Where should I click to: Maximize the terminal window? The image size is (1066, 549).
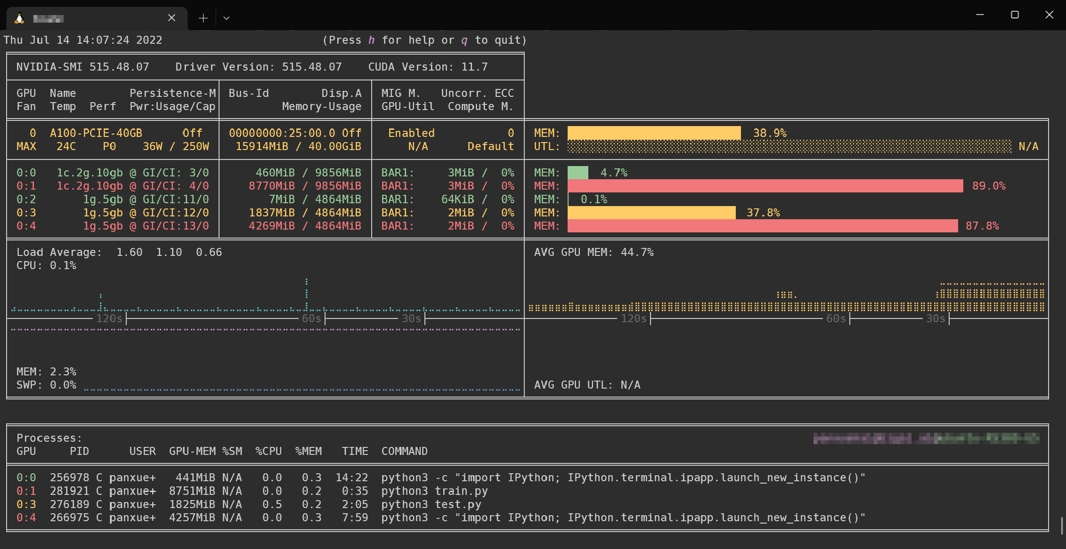tap(1015, 15)
